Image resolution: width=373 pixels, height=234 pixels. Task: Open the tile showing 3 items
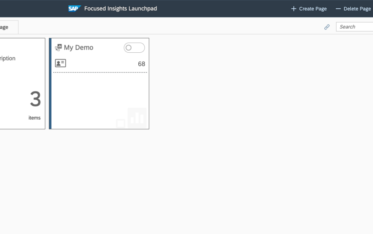click(23, 84)
